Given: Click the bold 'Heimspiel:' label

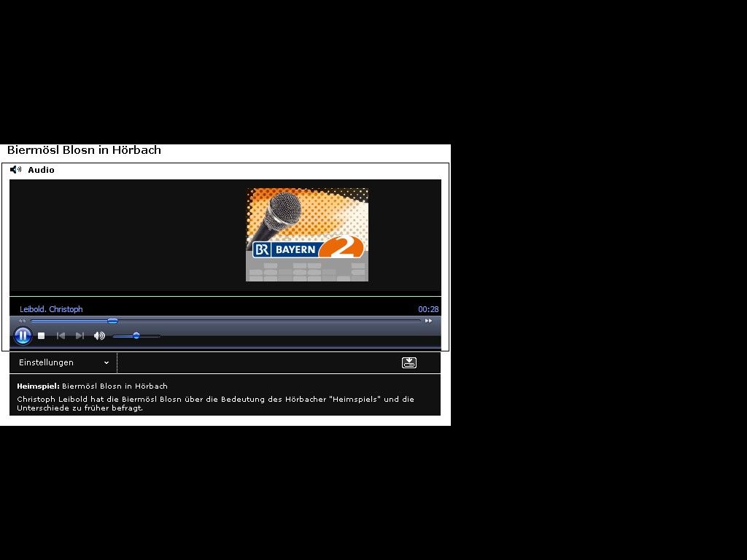Looking at the screenshot, I should 38,386.
